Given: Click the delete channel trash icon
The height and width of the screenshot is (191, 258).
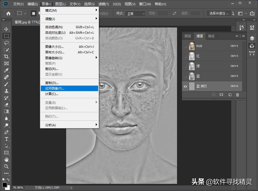Looking at the screenshot, I should pos(237,95).
